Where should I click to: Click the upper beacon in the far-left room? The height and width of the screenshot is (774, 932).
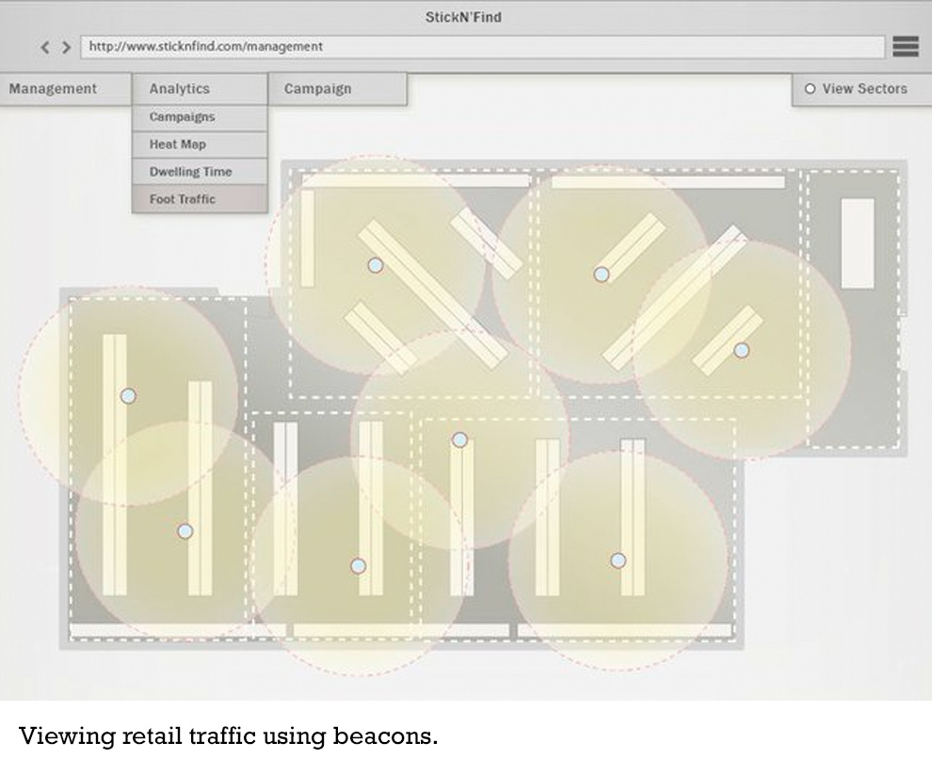[x=128, y=396]
